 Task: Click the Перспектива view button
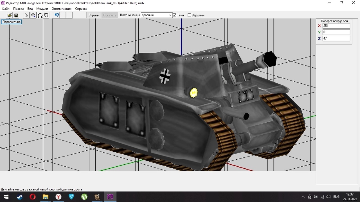click(12, 22)
